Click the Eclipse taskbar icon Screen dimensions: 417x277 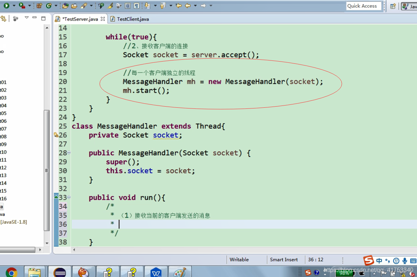[60, 272]
